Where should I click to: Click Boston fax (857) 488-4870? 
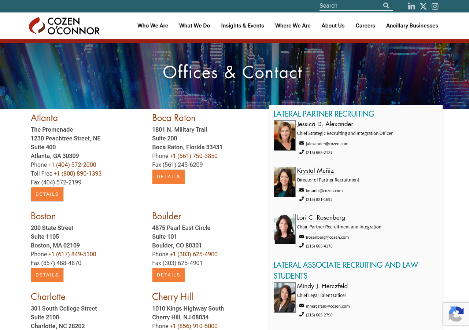56,263
